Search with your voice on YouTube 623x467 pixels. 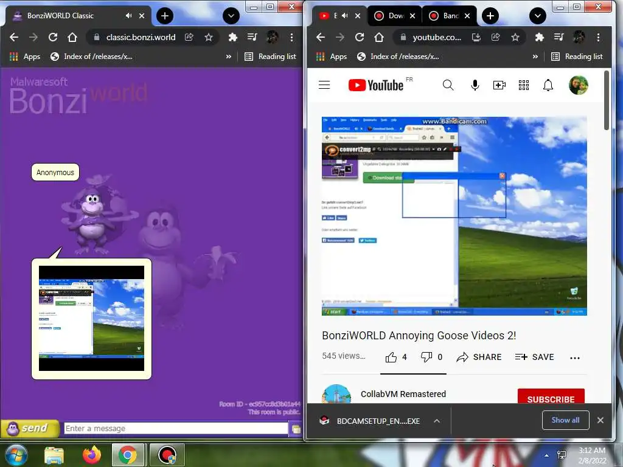[475, 85]
